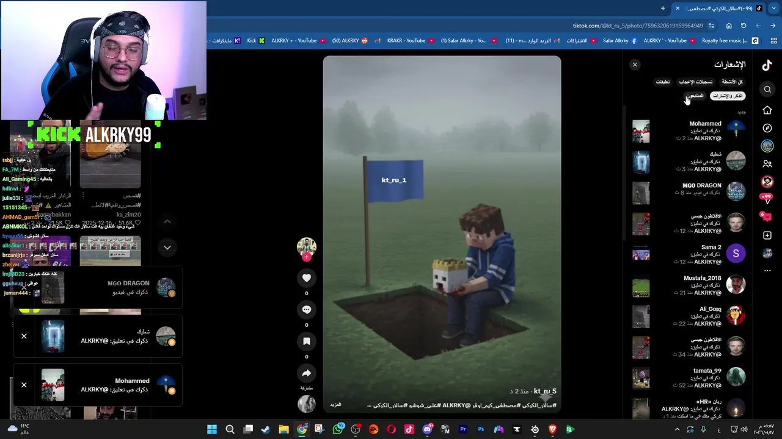The image size is (782, 439).
Task: Open the Kick bookmark in bookmarks bar
Action: point(256,41)
